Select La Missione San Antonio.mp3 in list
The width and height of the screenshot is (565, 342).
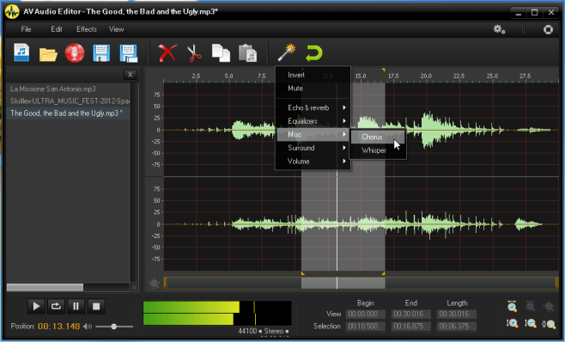click(68, 89)
